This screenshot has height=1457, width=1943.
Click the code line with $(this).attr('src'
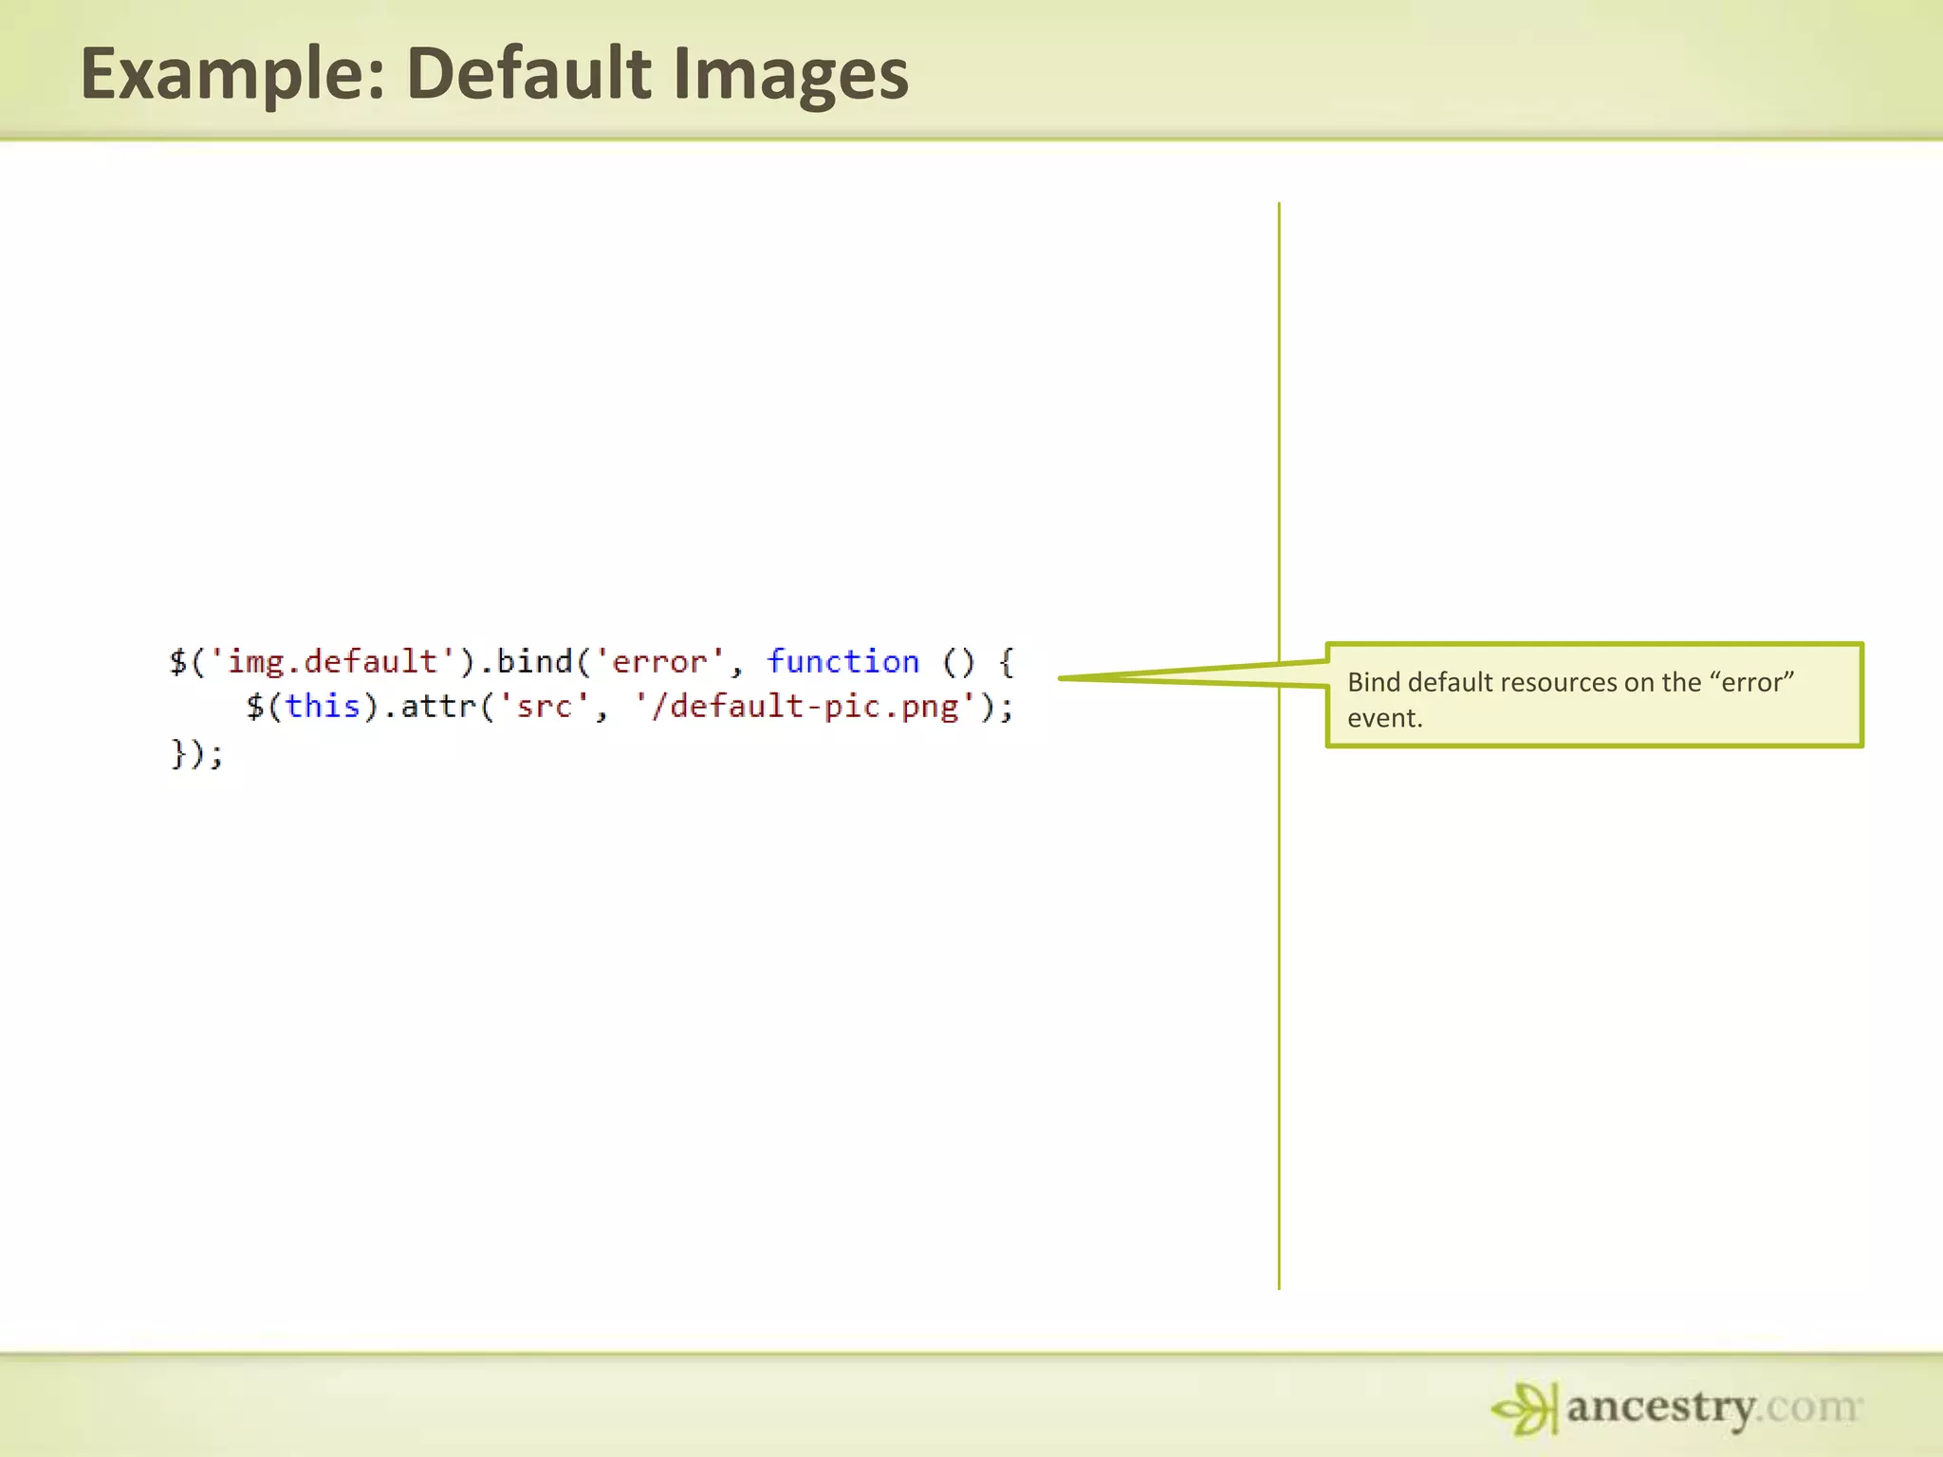pyautogui.click(x=630, y=707)
